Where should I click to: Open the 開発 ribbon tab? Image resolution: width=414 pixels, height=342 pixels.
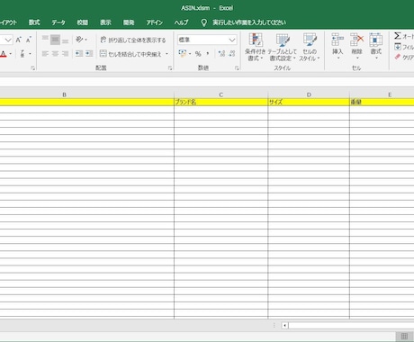(x=129, y=22)
